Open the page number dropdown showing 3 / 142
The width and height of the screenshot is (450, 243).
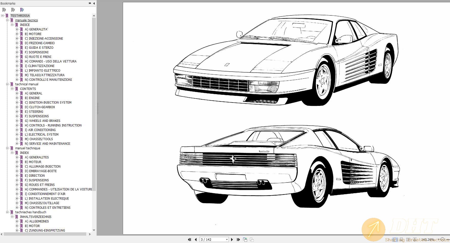click(227, 239)
